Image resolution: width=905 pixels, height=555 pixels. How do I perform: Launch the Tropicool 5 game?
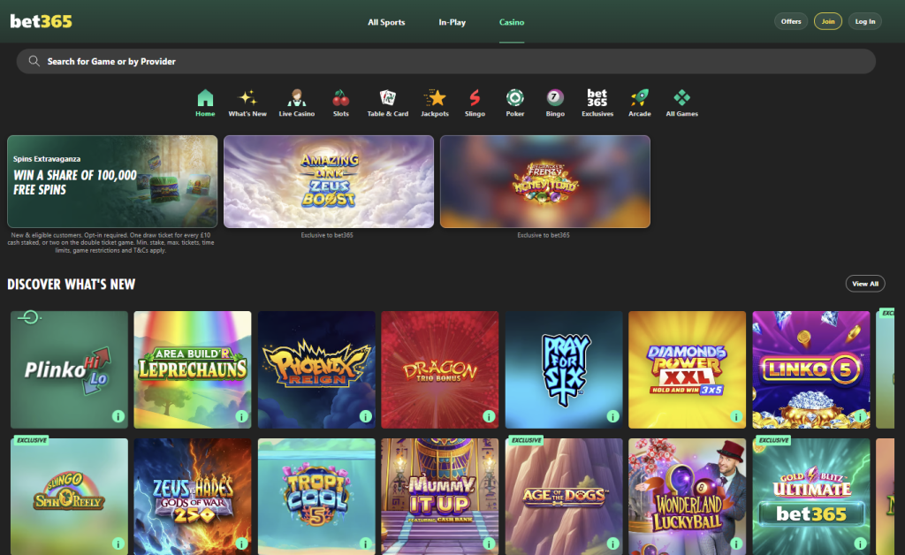pyautogui.click(x=316, y=497)
